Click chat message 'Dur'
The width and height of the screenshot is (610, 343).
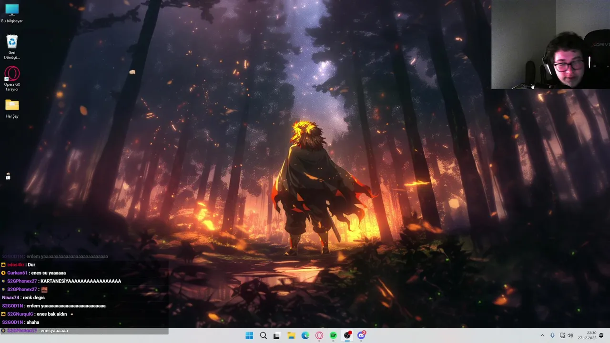pos(31,265)
